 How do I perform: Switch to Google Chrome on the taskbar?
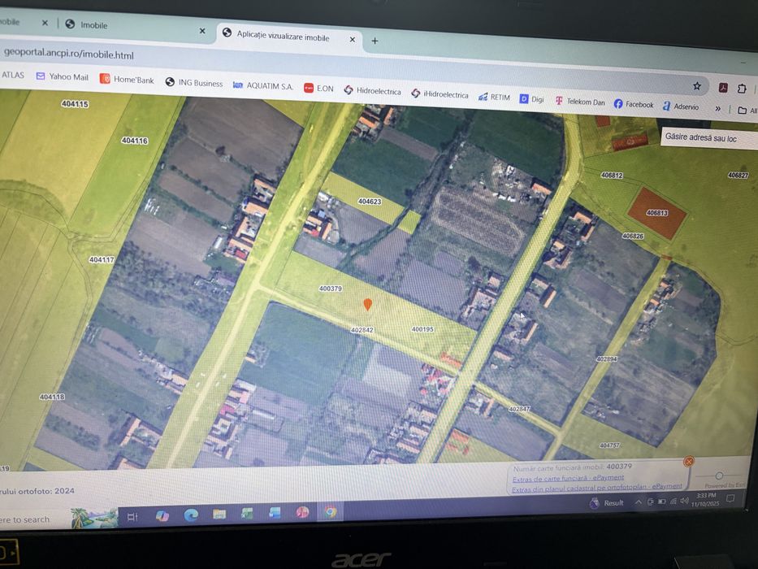[331, 511]
